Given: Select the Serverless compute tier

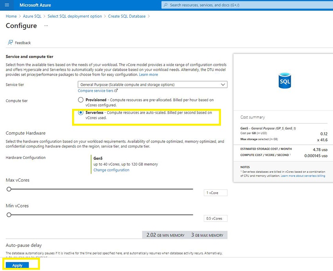Looking at the screenshot, I should (80, 112).
